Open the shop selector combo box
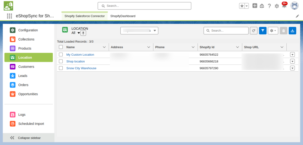Viewport: 303px width, 145px height. (x=139, y=30)
